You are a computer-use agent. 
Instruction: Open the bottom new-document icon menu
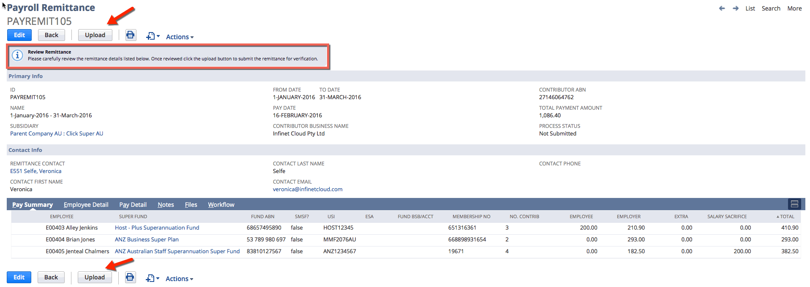point(153,279)
